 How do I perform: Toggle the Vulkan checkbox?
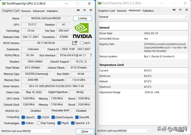click(x=23, y=123)
